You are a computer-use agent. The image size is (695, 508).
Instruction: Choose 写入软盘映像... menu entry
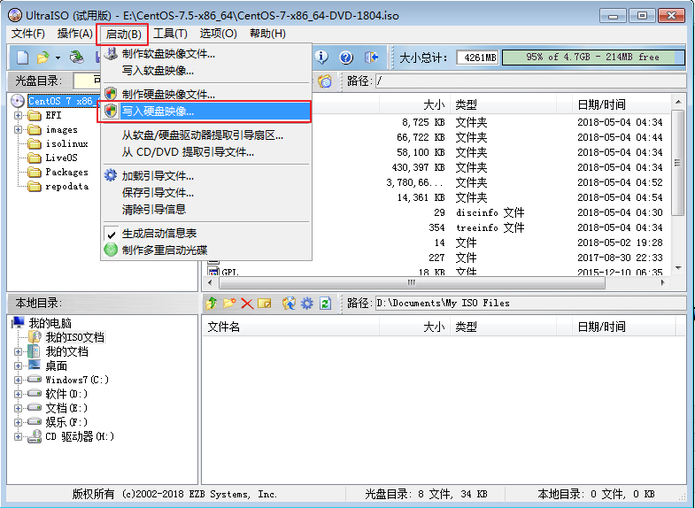click(x=205, y=71)
